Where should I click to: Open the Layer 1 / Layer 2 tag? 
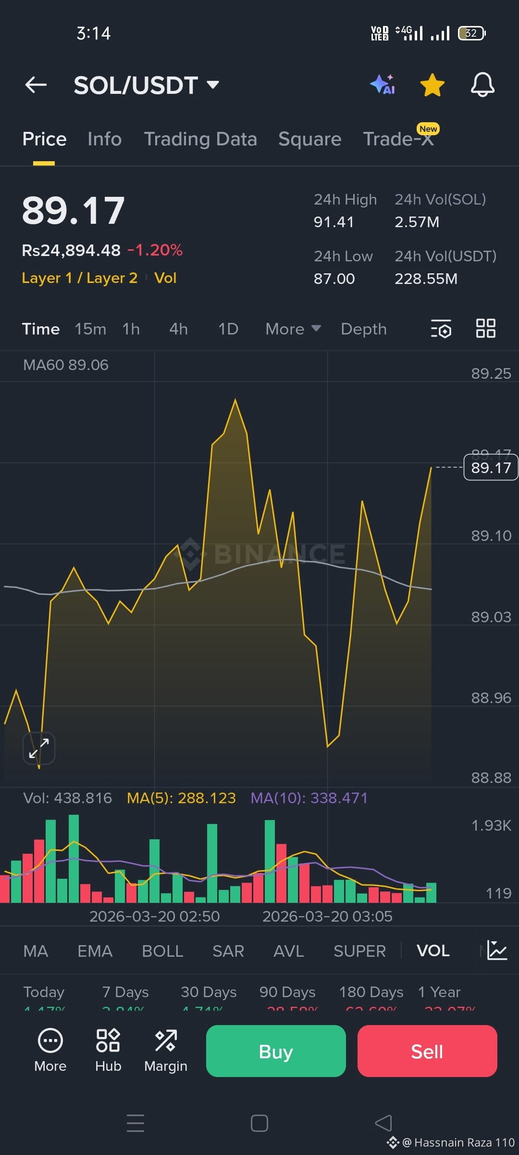pos(80,278)
